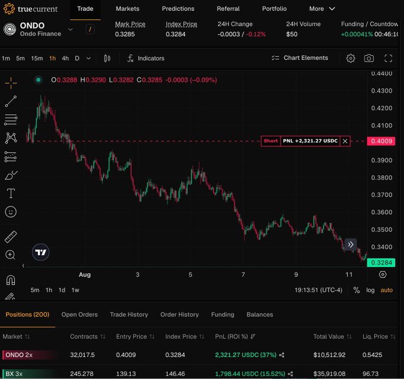Click the orange slash icon beside ONDO

(x=90, y=29)
